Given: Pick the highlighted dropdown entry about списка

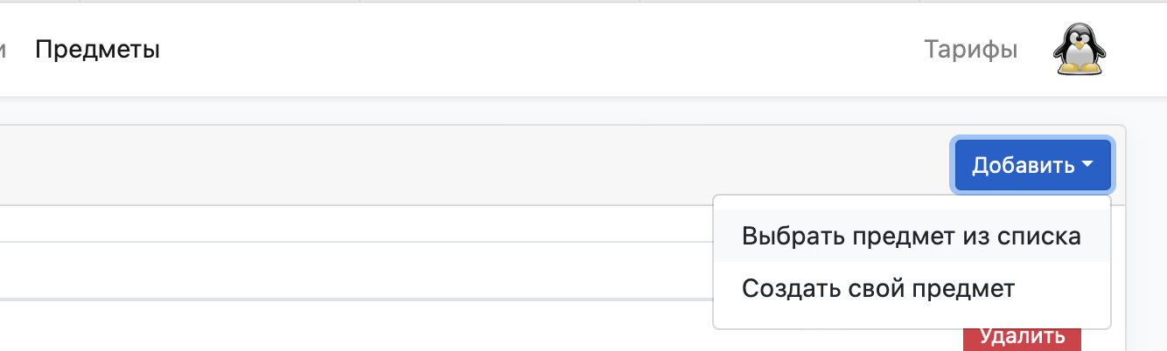Looking at the screenshot, I should tap(912, 237).
